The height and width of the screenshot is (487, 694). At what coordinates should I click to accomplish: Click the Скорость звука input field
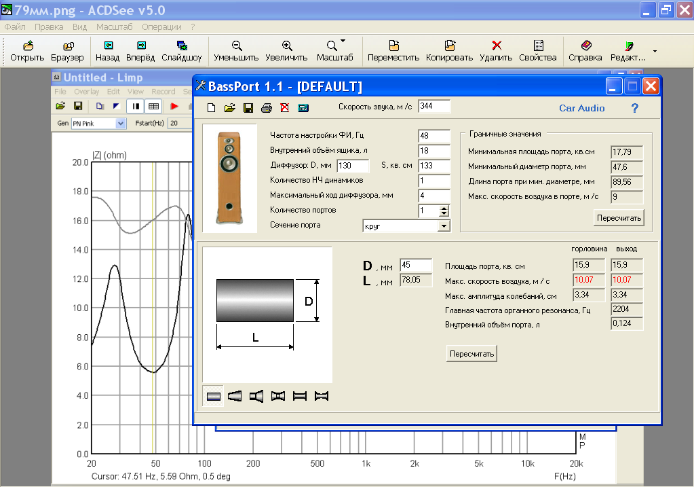click(433, 107)
